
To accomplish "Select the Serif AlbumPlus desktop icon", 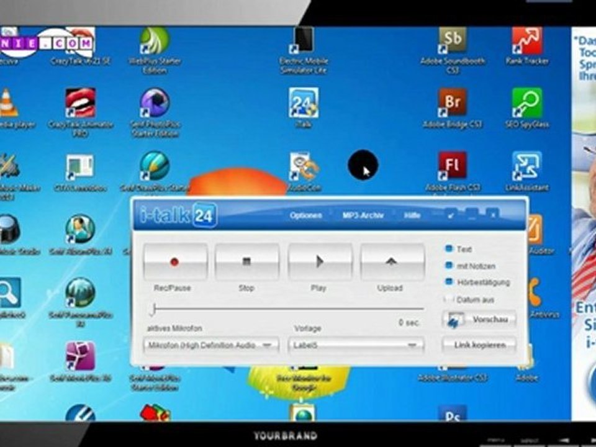I will pyautogui.click(x=80, y=235).
